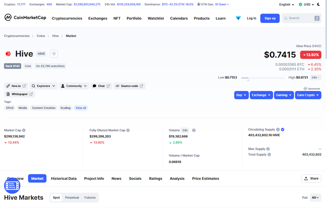The image size is (327, 210).
Task: Switch to the Project Info tab
Action: point(94,179)
